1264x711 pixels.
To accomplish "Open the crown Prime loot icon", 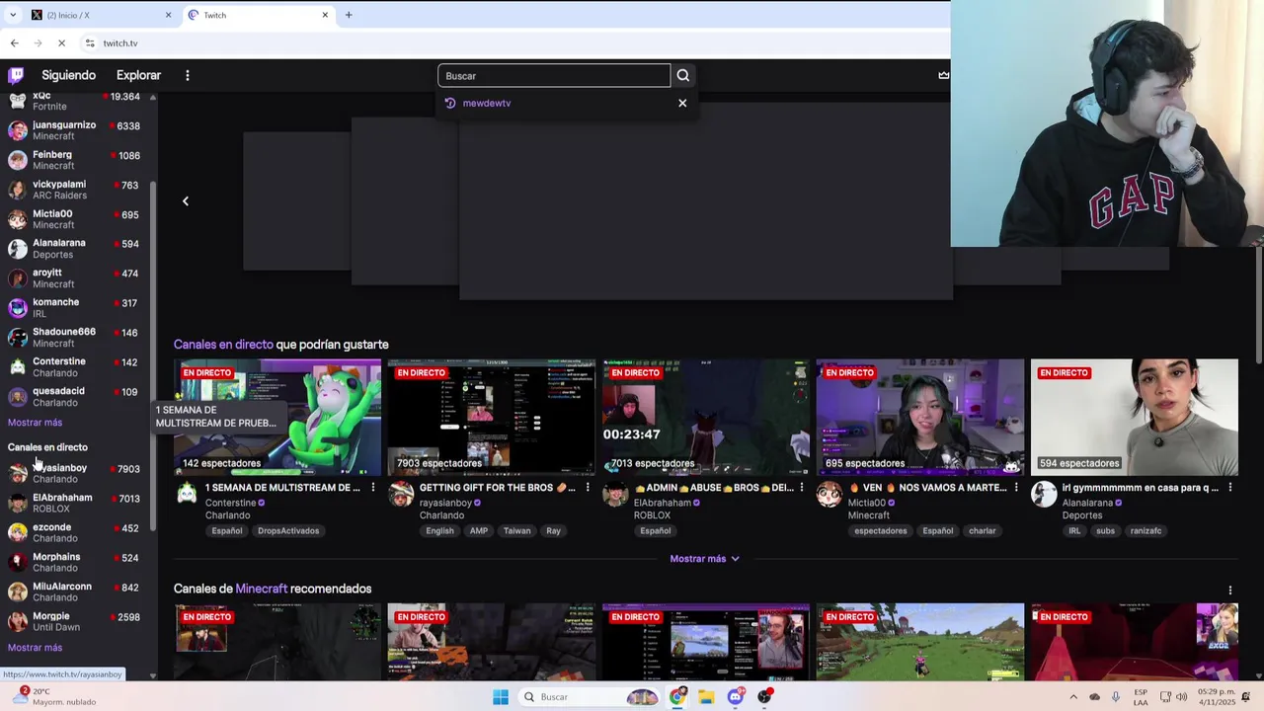I will click(x=943, y=75).
